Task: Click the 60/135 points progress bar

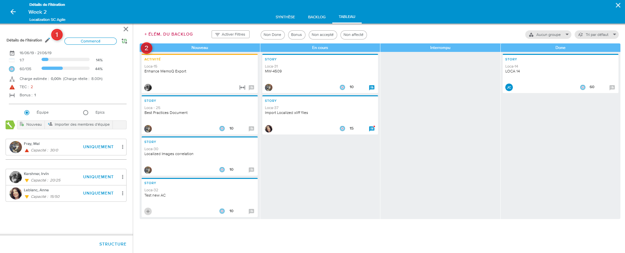Action: (65, 68)
